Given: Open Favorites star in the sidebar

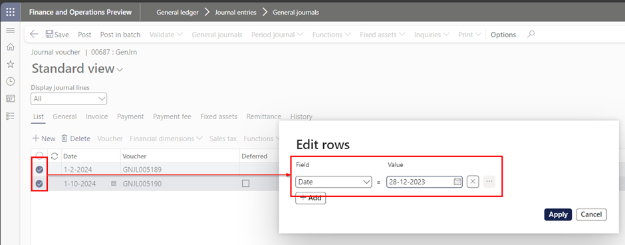Looking at the screenshot, I should click(x=11, y=64).
